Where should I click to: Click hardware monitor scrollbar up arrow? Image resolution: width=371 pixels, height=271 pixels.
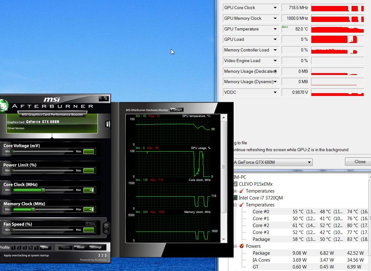224,118
